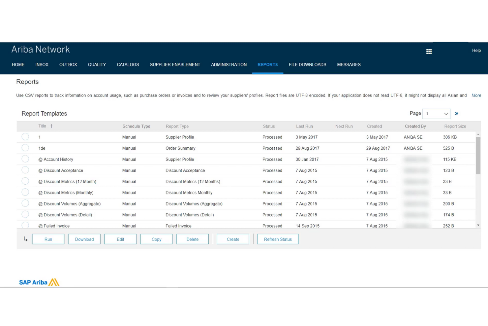Click the Edit button
Viewport: 488px width, 326px height.
click(x=120, y=239)
